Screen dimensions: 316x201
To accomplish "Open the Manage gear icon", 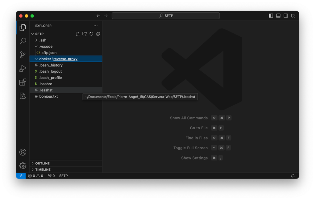I will tap(23, 166).
